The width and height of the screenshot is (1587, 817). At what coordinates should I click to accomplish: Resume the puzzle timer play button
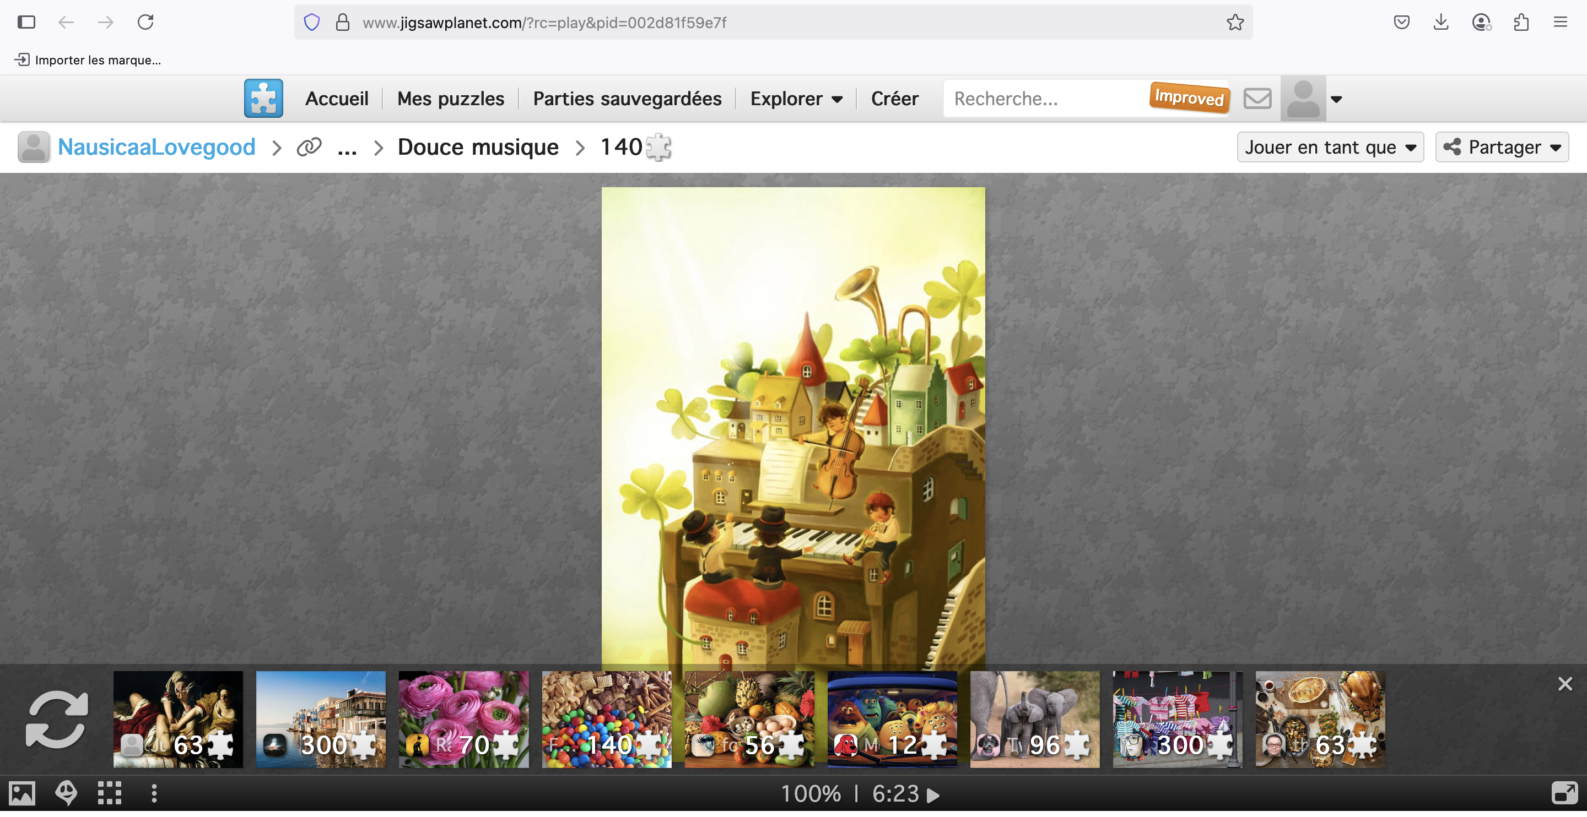(x=933, y=795)
